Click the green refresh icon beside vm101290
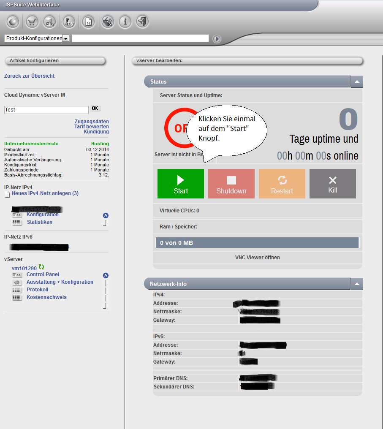Screen dimensions: 383x429 tap(41, 267)
